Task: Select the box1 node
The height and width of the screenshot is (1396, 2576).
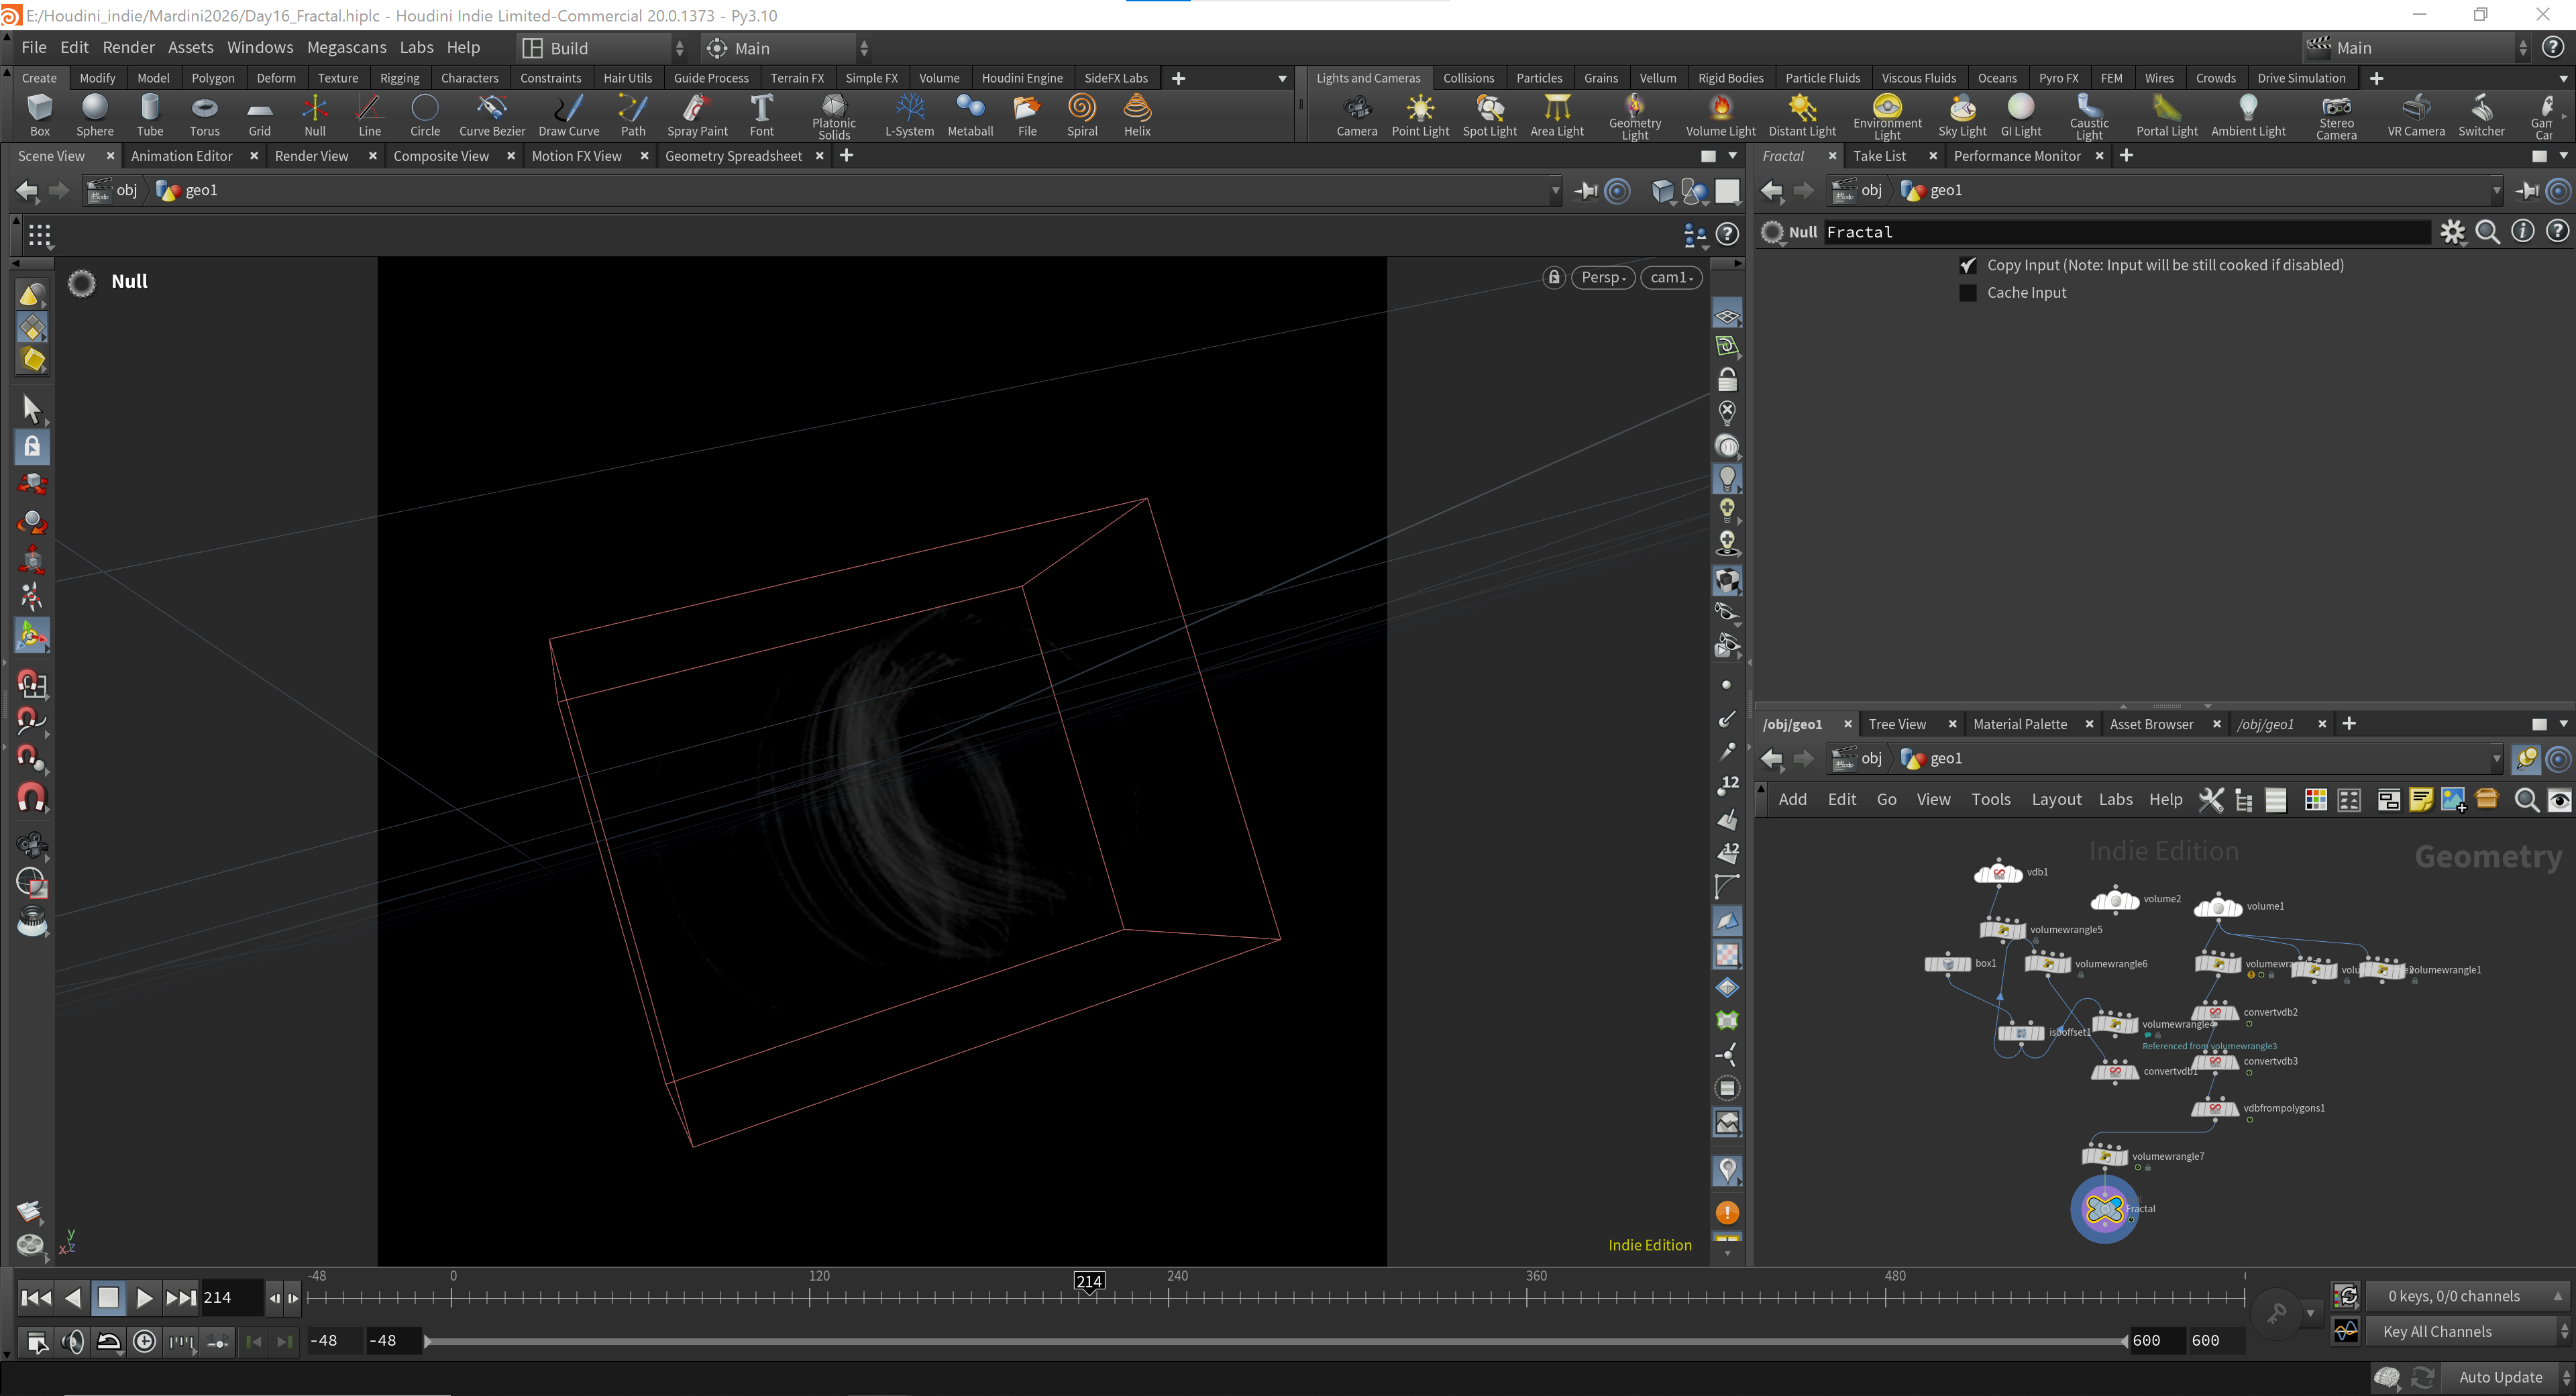Action: [1948, 964]
